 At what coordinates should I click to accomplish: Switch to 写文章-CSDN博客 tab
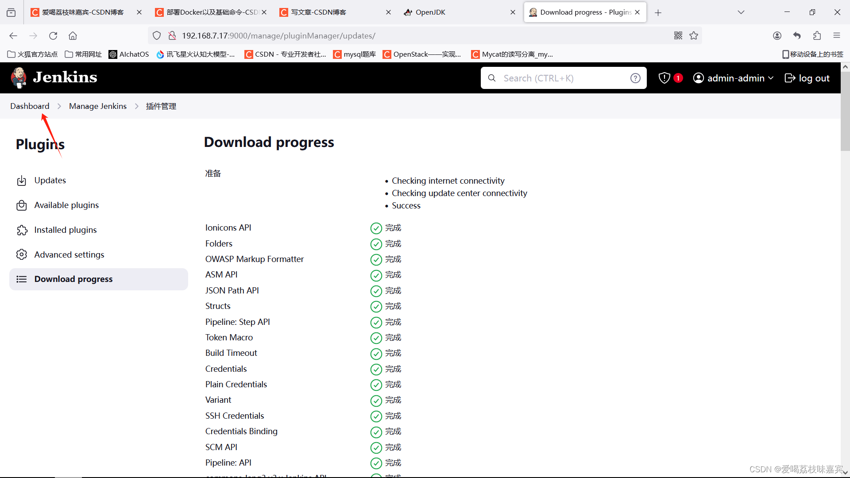click(335, 12)
